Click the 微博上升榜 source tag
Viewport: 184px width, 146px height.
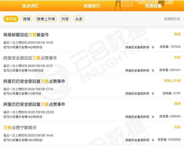coord(172,81)
